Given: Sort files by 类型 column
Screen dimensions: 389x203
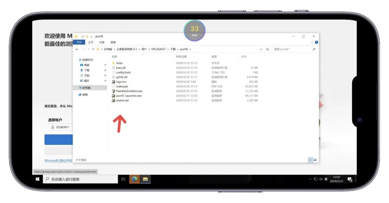Looking at the screenshot, I should coord(214,57).
